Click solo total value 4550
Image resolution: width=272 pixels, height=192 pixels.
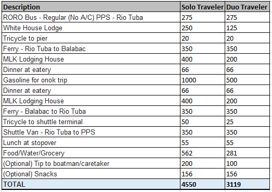click(x=202, y=184)
